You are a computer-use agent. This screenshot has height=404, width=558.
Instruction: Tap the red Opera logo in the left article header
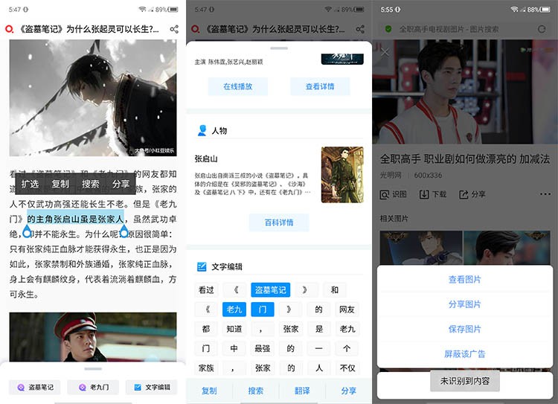point(9,29)
